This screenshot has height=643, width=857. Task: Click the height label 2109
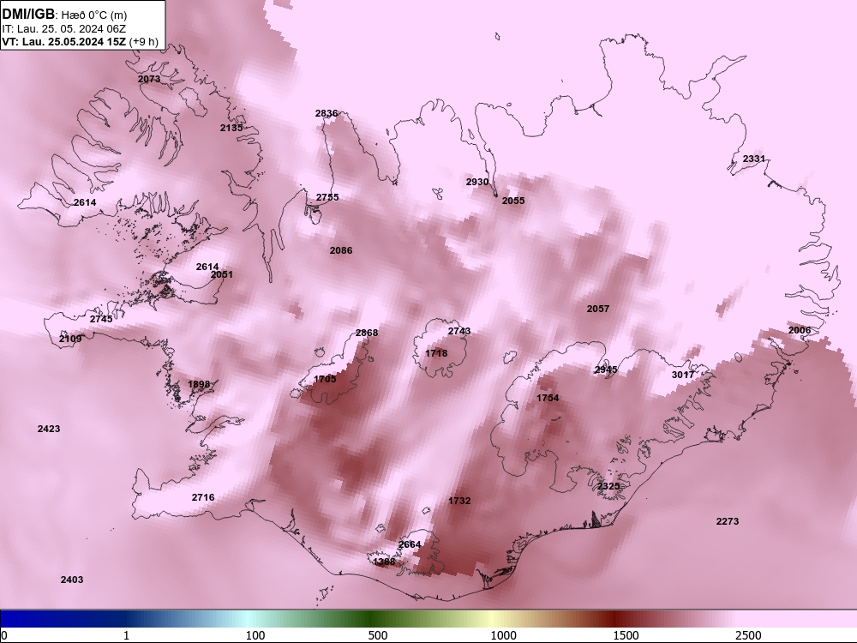(70, 339)
